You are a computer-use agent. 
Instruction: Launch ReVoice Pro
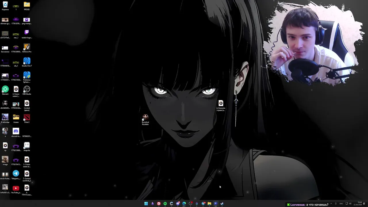coord(27,48)
